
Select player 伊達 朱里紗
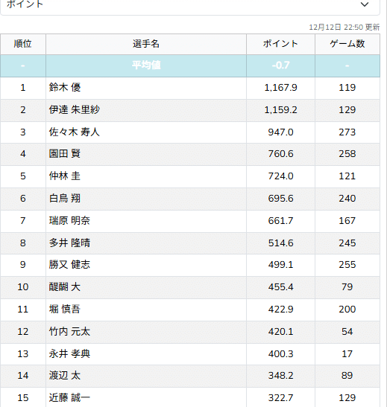coord(75,110)
